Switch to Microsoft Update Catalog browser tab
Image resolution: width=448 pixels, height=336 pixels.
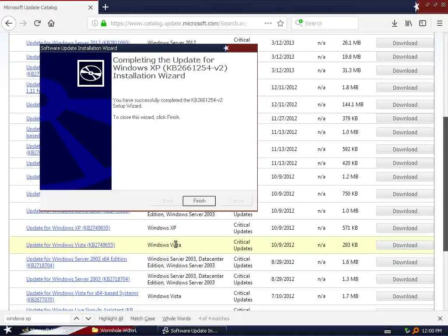(x=49, y=7)
